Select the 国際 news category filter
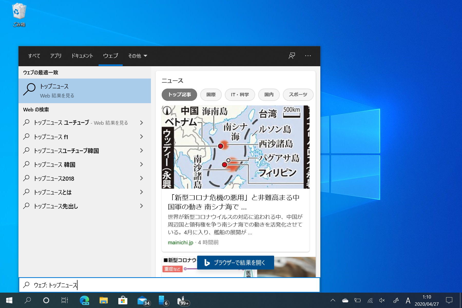462x308 pixels. pos(211,95)
